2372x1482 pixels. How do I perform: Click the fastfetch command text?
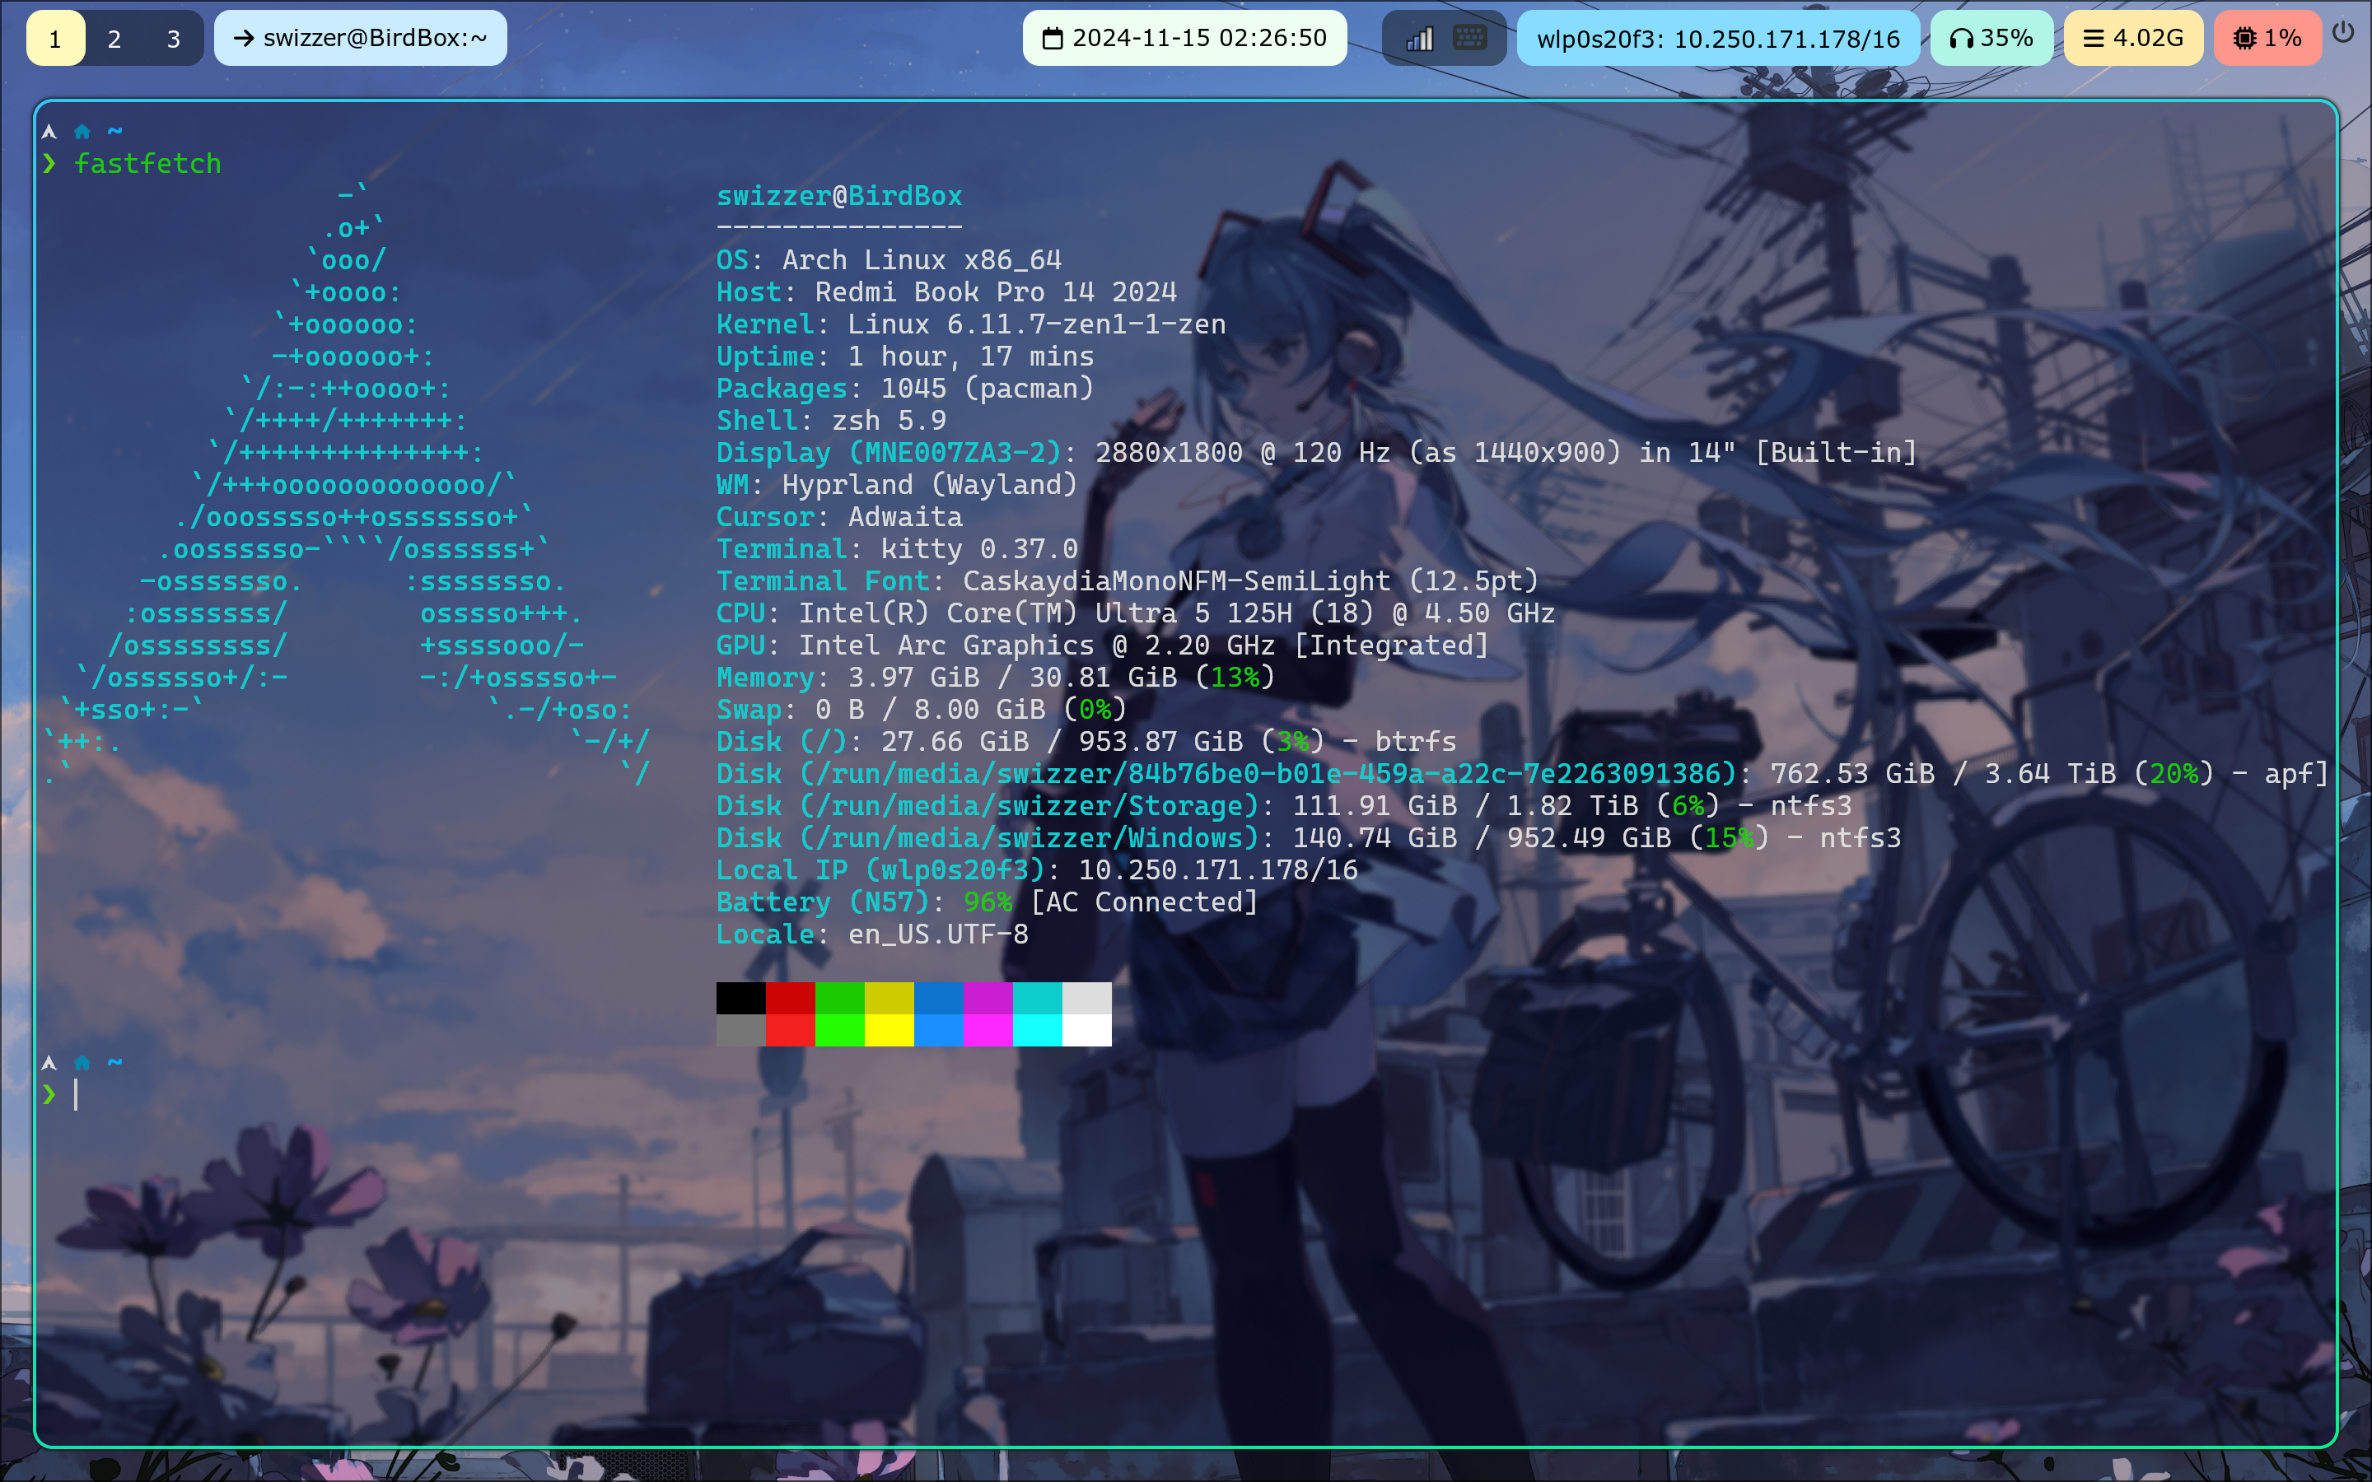click(148, 164)
